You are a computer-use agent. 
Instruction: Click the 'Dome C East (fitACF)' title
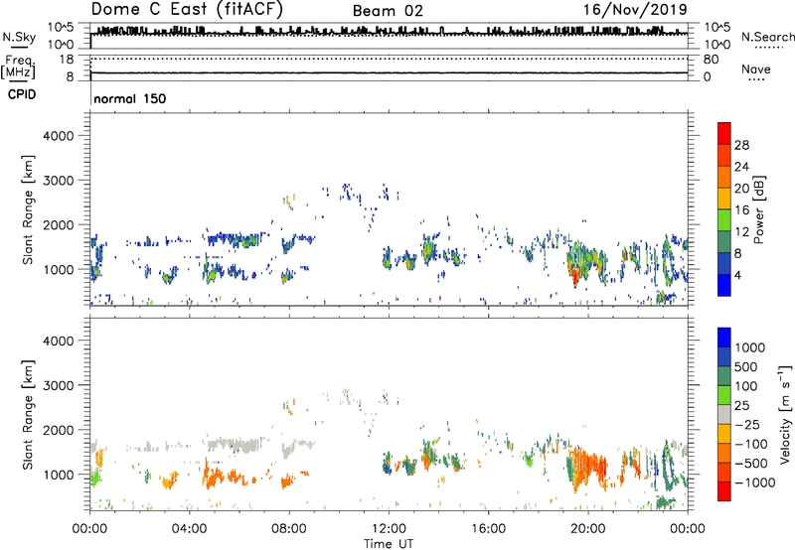[x=187, y=9]
